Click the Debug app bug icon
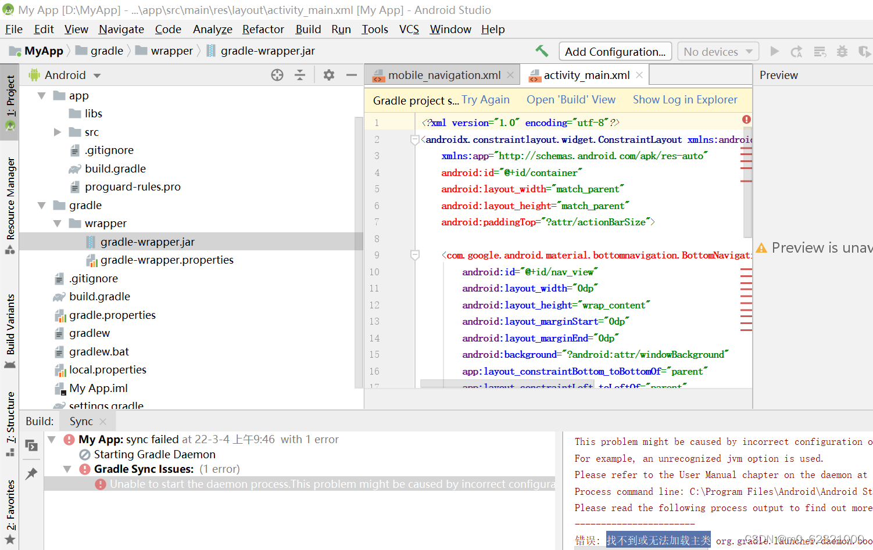The width and height of the screenshot is (873, 550). click(842, 52)
